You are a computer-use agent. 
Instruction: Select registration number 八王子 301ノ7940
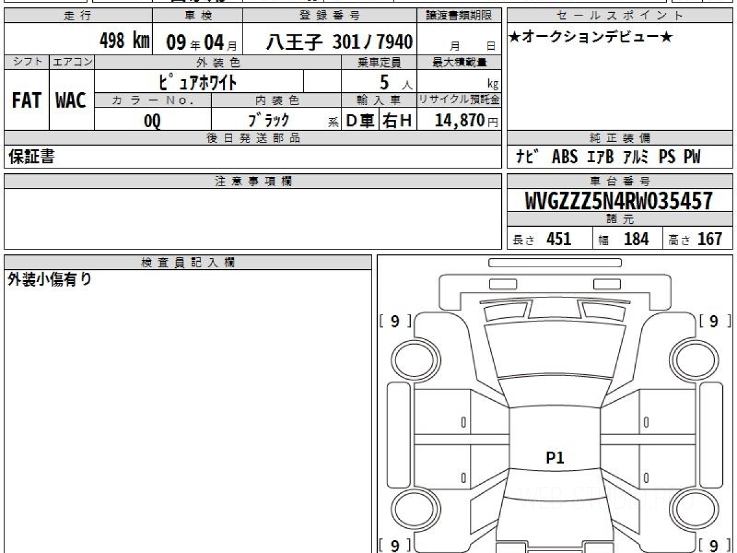[x=338, y=42]
